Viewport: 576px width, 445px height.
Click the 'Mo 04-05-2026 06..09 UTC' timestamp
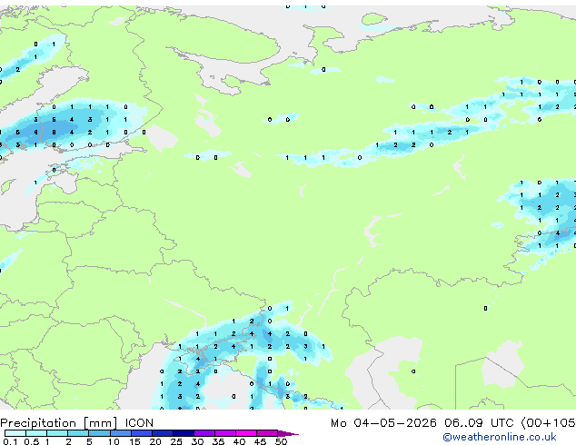pos(422,423)
